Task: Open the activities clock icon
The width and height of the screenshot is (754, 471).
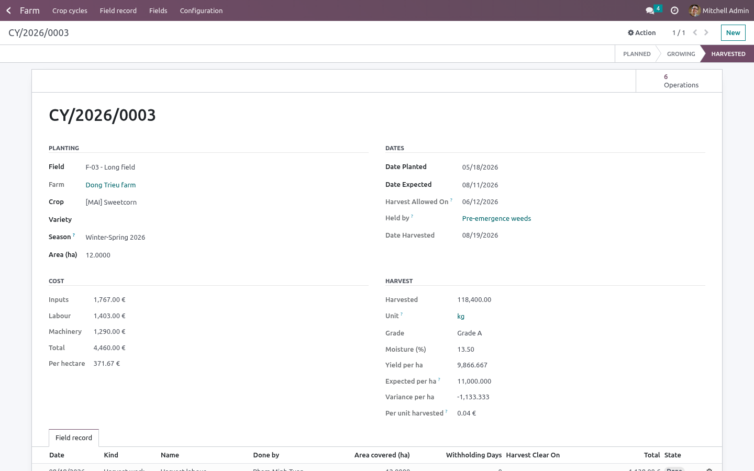Action: click(674, 10)
